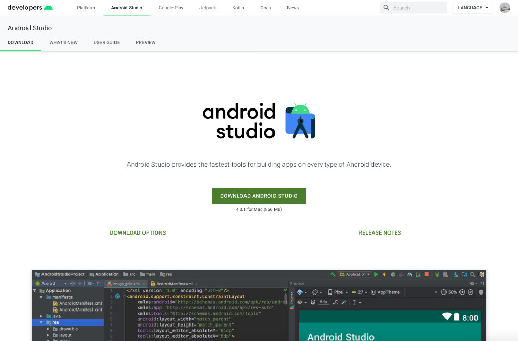Open the Jetpack nav item

208,8
